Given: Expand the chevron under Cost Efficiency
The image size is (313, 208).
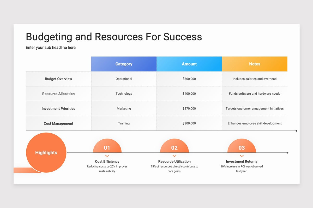Looking at the screenshot, I should [x=107, y=156].
